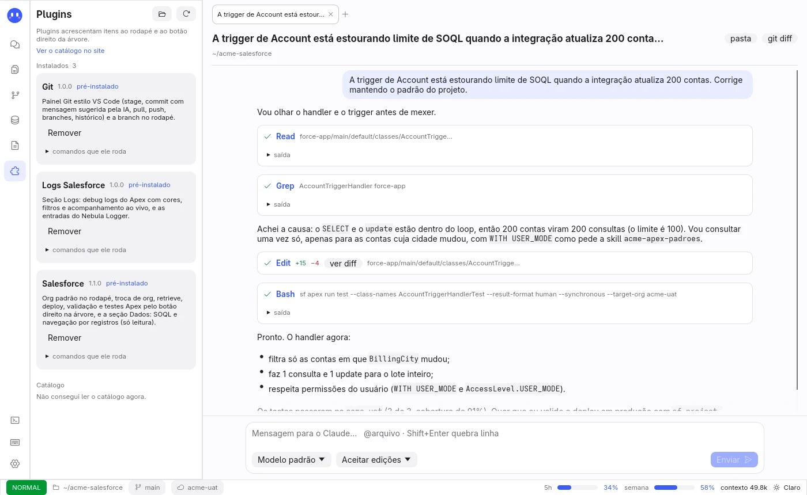Open the database sidebar icon
Viewport: 807px width, 495px height.
click(x=15, y=120)
